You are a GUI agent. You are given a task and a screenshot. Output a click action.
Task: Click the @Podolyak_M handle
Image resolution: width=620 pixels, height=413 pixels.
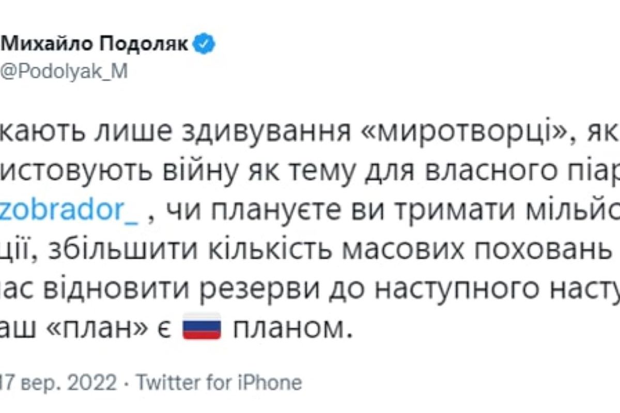coord(63,73)
